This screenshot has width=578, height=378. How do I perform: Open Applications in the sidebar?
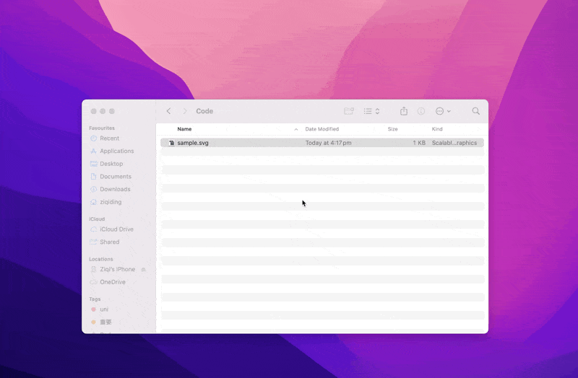point(116,151)
